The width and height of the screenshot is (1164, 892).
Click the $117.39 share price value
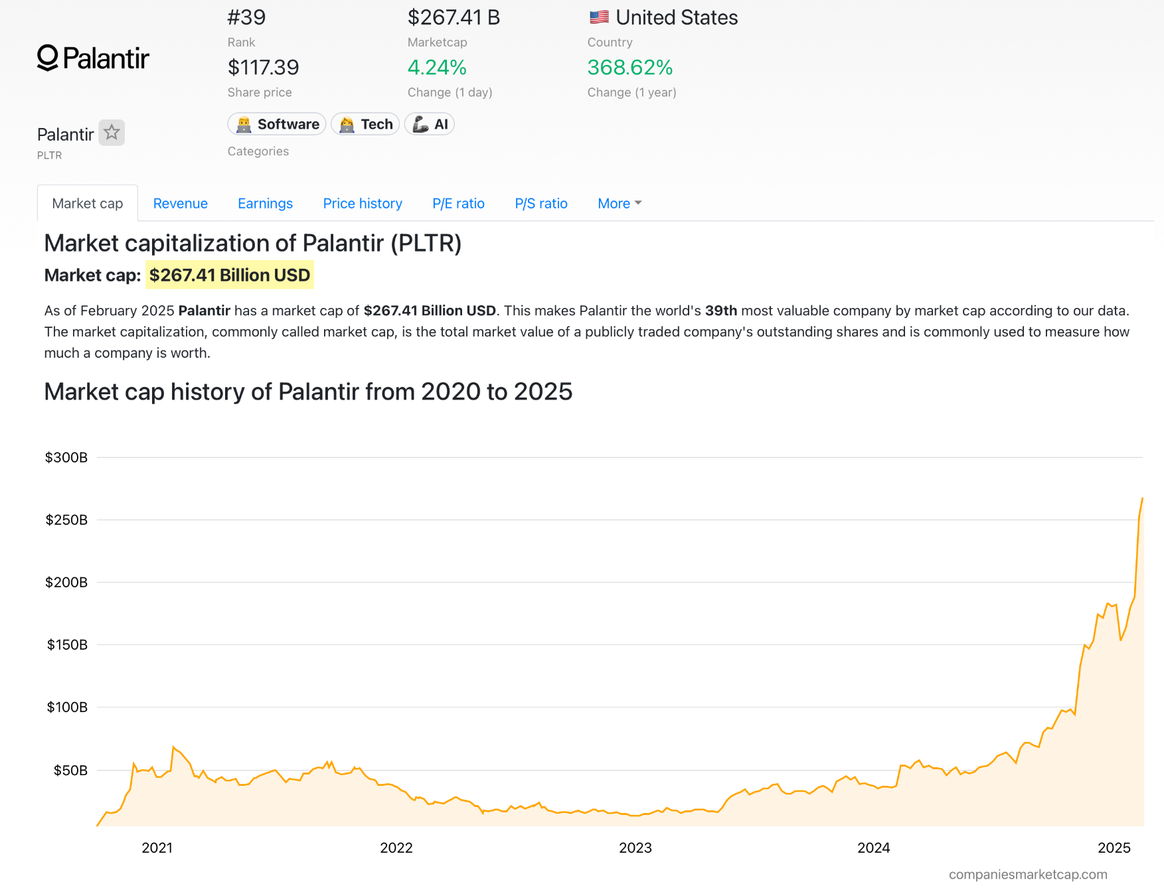tap(263, 67)
